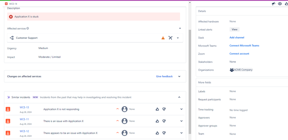Click the No time logged value
This screenshot has width=288, height=140.
[238, 110]
